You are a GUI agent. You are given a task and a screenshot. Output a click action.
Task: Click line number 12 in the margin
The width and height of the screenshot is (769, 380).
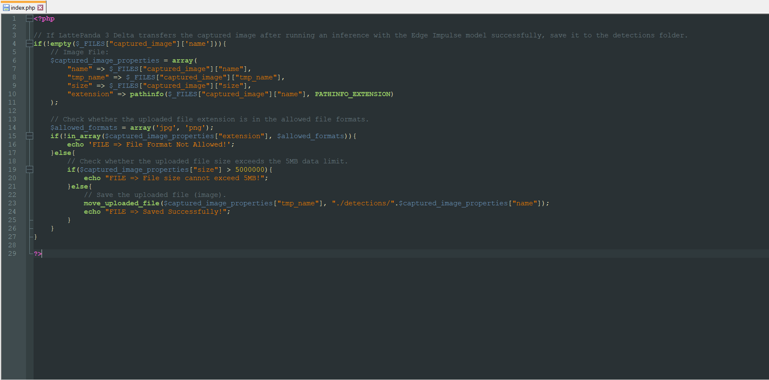click(12, 111)
